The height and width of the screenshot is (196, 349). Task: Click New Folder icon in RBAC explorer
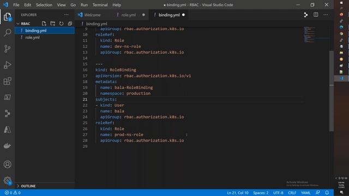(52, 23)
